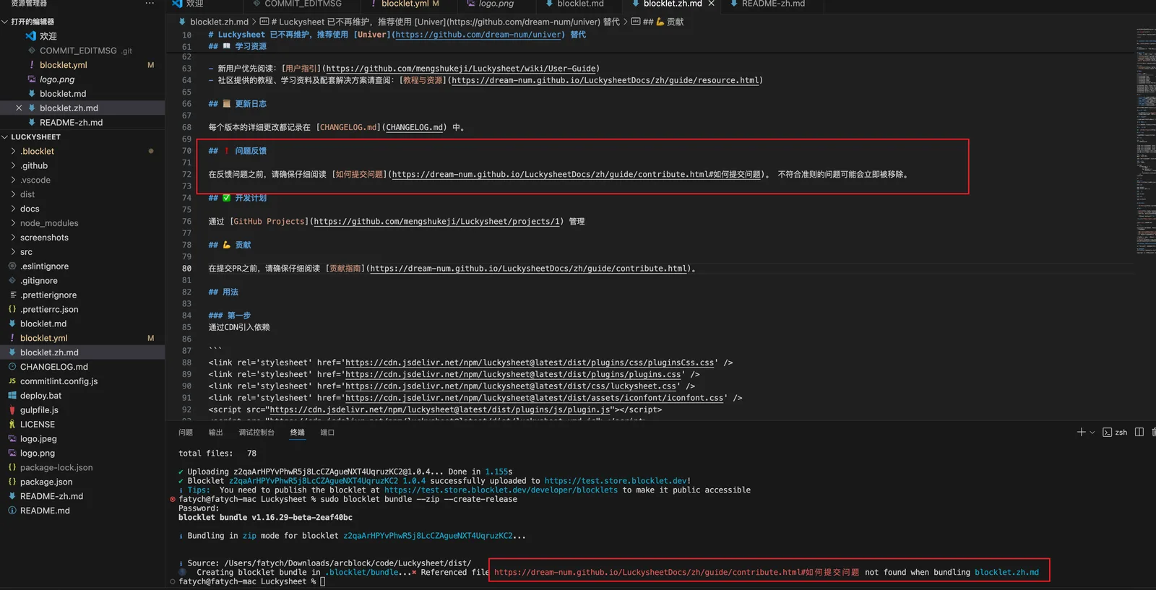Expand the .vscode folder
The width and height of the screenshot is (1156, 590).
(x=13, y=180)
